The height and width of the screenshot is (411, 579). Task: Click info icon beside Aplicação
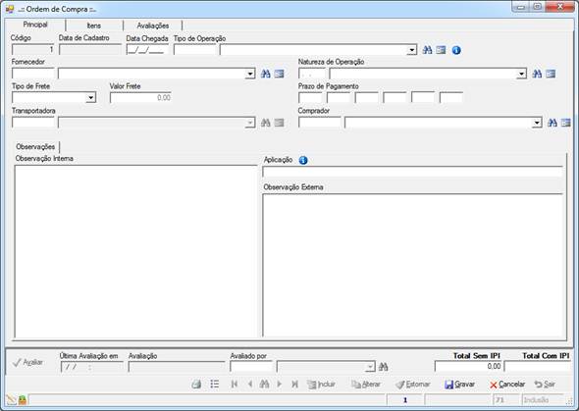click(303, 160)
